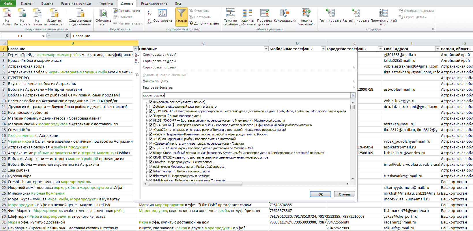The width and height of the screenshot is (473, 231).
Task: Sort ascending A-Я ribbon icon
Action: point(149,13)
